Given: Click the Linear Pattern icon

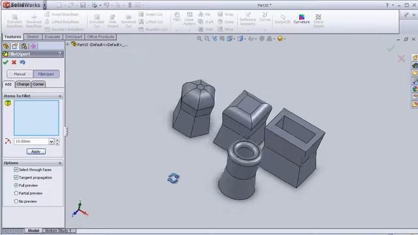Looking at the screenshot, I should pos(189,14).
